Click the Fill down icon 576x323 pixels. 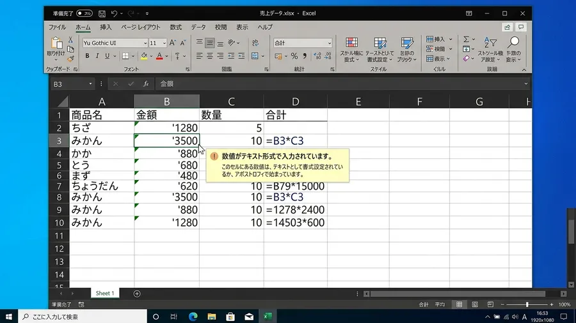(466, 49)
